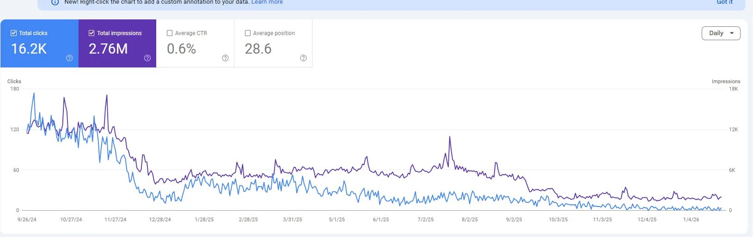Click the 2.76M total impressions value

108,49
